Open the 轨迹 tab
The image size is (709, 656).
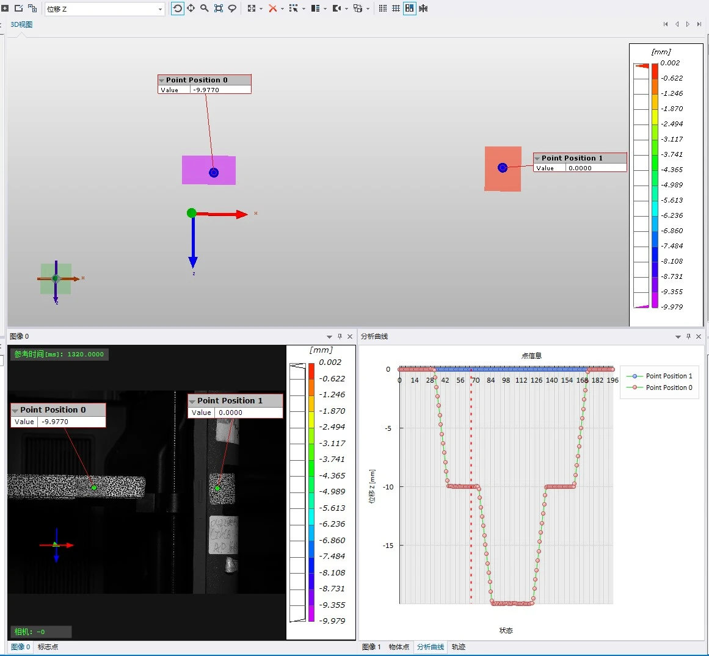click(x=458, y=647)
